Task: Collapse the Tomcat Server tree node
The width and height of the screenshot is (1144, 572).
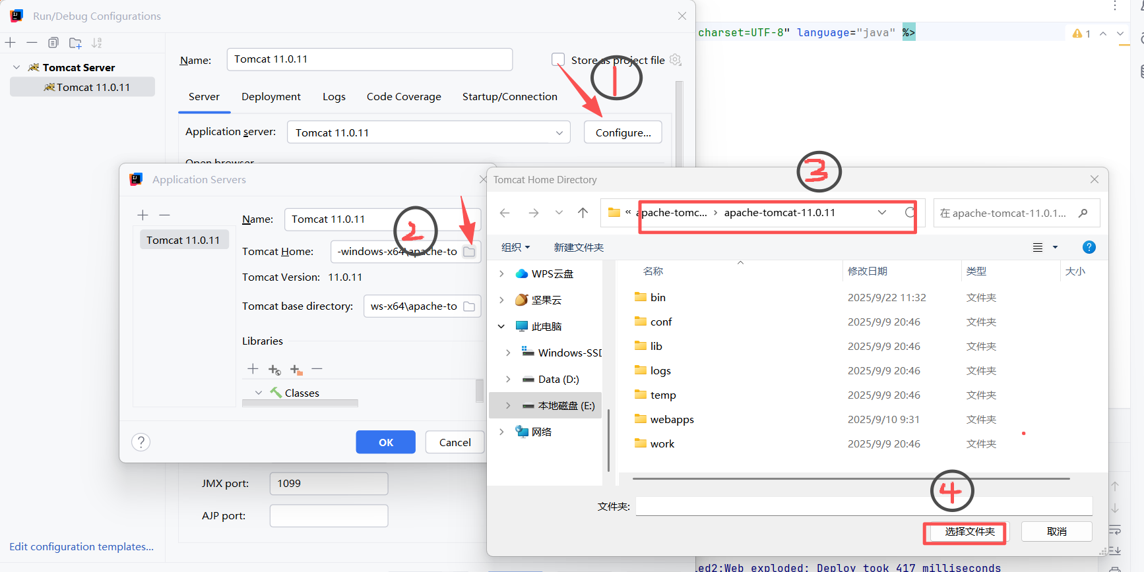Action: point(16,67)
